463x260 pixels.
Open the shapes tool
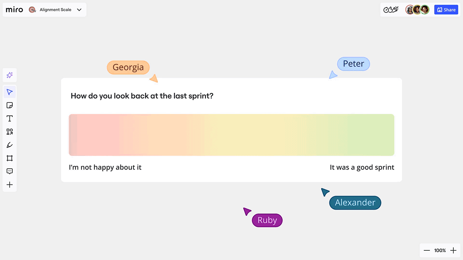(x=10, y=132)
